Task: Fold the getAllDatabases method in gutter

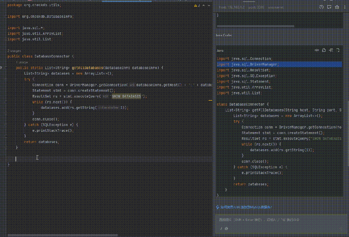Action: tap(5, 68)
